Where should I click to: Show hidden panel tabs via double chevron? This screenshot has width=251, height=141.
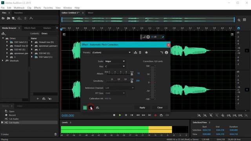pyautogui.click(x=57, y=28)
